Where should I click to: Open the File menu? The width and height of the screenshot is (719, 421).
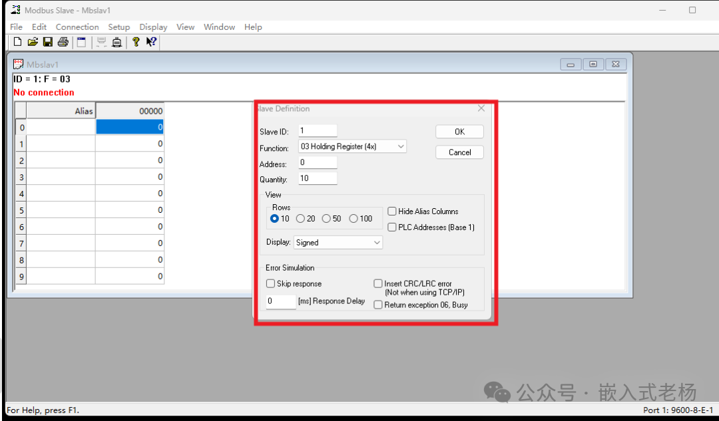pyautogui.click(x=16, y=27)
